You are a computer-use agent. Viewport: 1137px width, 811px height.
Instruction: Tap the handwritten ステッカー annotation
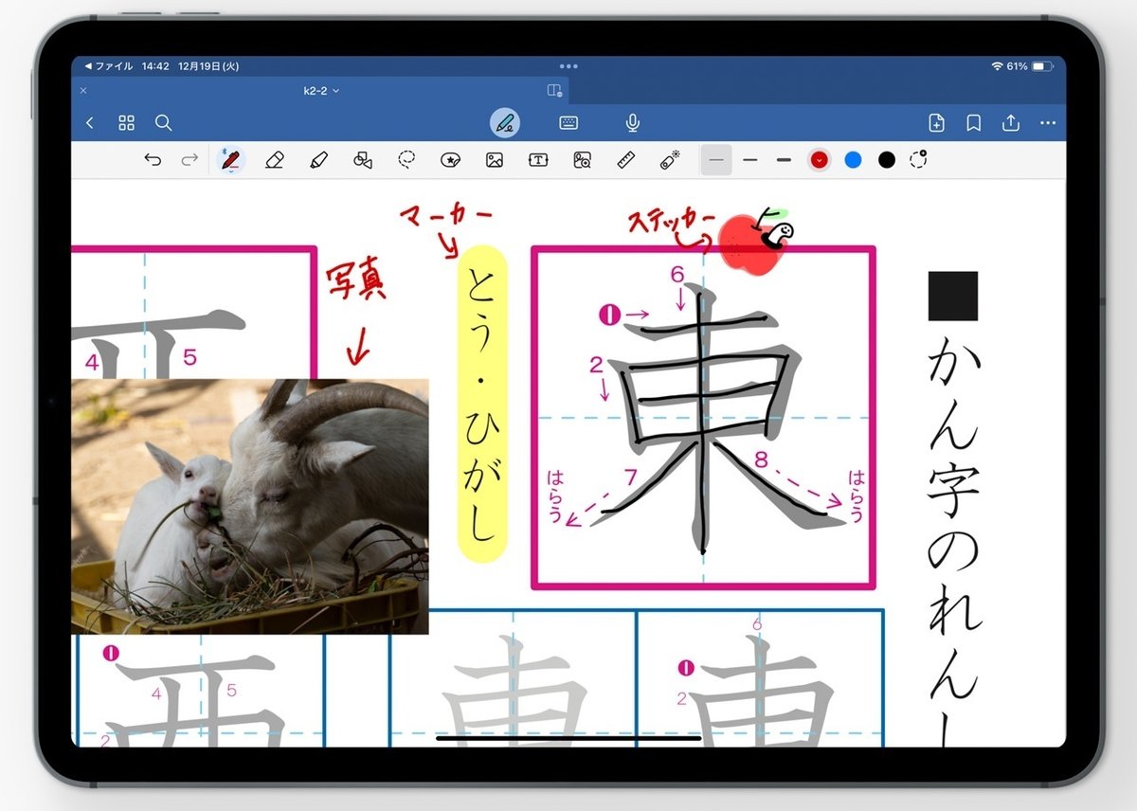tap(672, 224)
